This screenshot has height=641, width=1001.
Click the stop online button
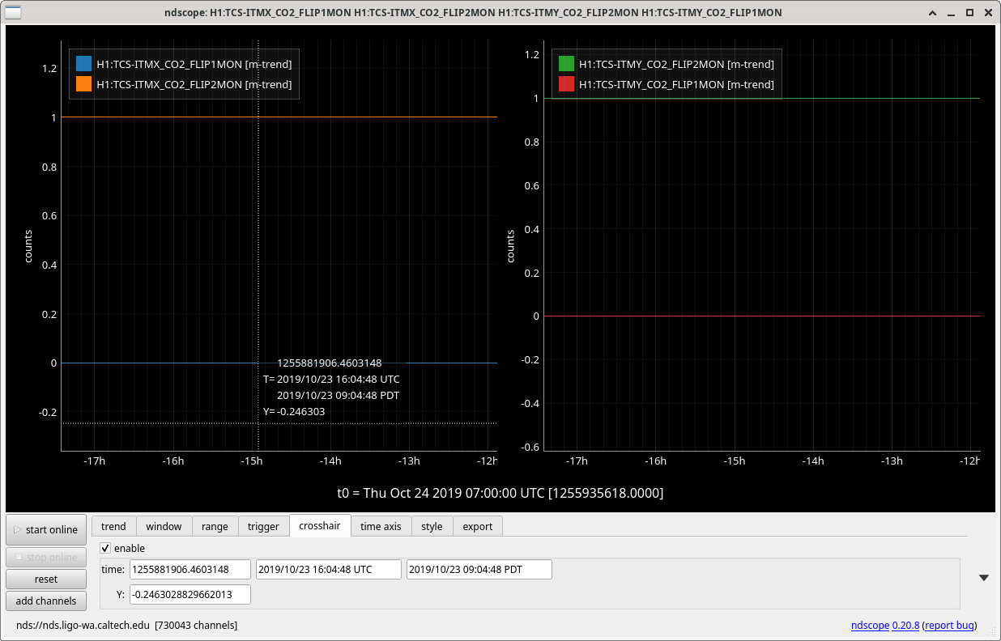pyautogui.click(x=46, y=557)
